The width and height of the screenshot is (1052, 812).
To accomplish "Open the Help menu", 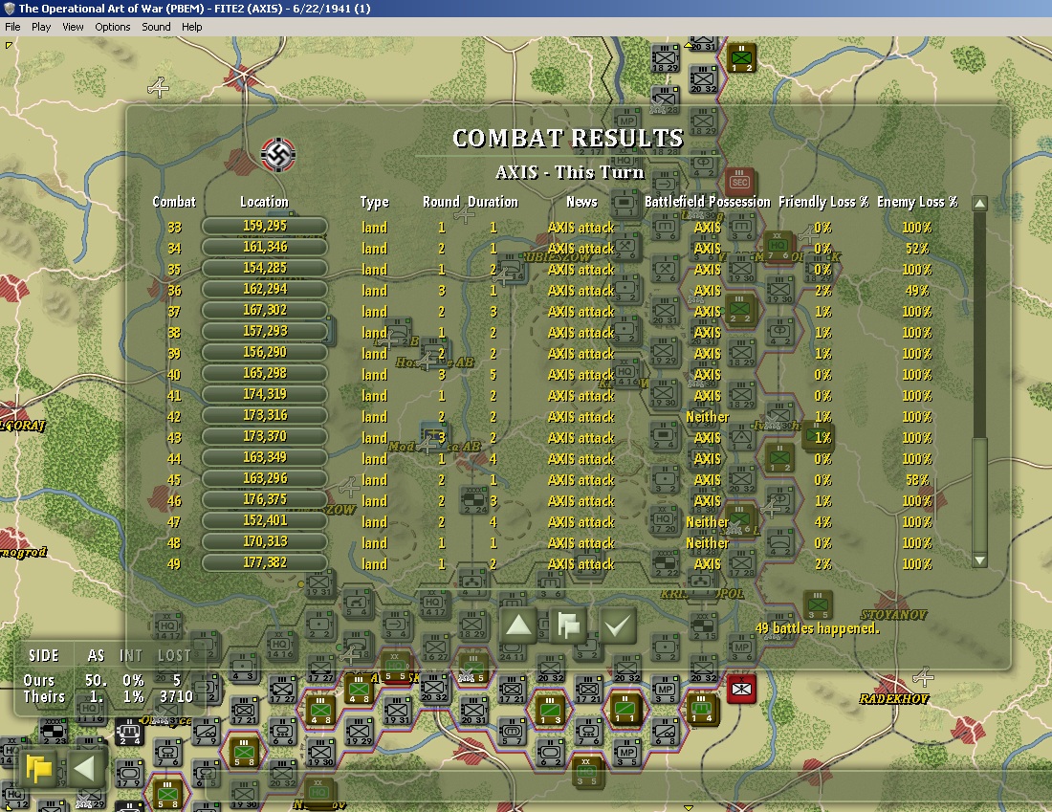I will 192,27.
